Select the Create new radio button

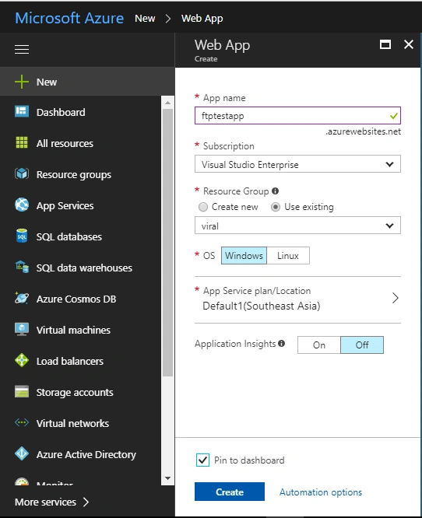coord(203,207)
